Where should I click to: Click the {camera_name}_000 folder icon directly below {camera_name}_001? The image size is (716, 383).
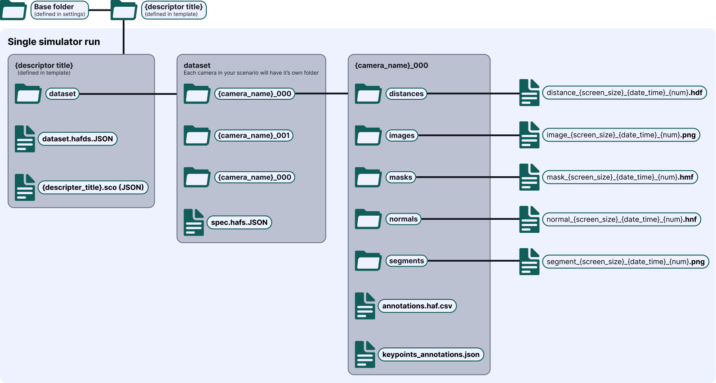[197, 177]
